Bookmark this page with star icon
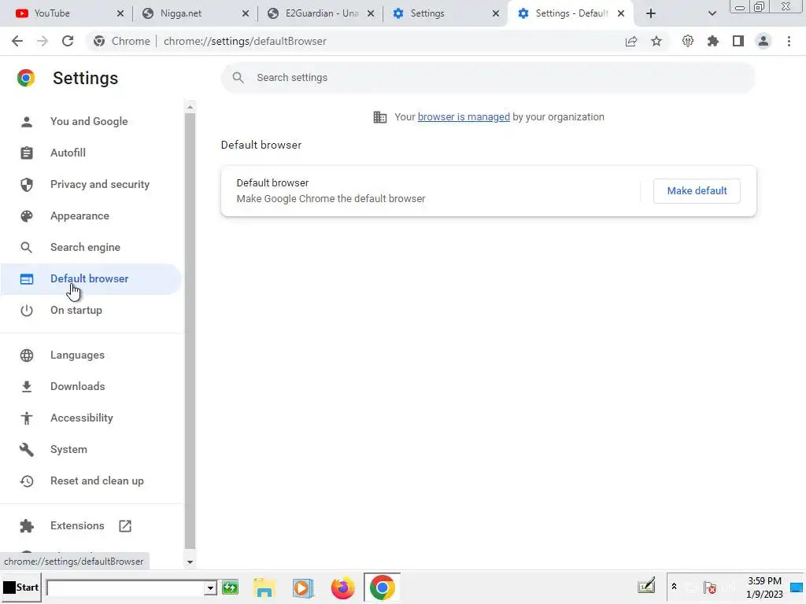 tap(656, 41)
